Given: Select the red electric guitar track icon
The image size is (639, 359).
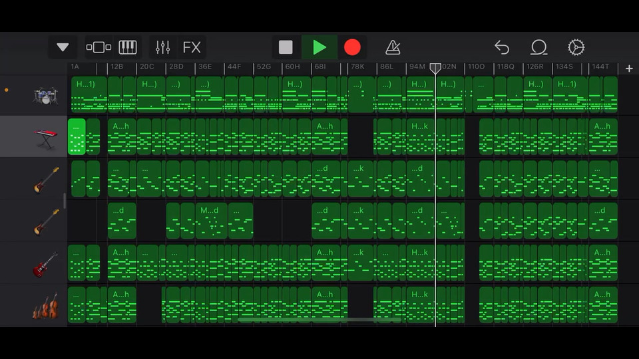Looking at the screenshot, I should point(45,264).
